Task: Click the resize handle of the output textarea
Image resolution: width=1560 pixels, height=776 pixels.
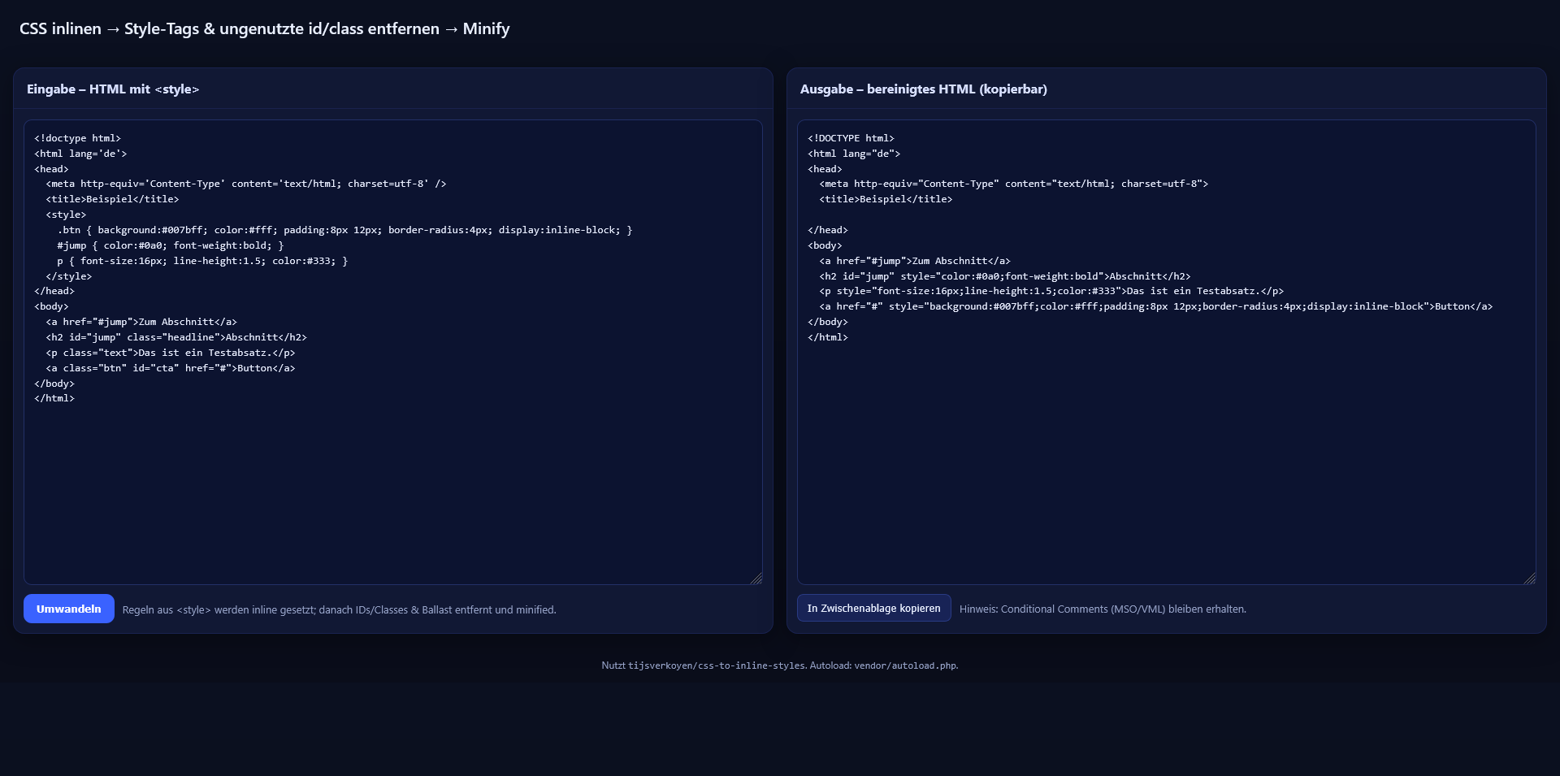Action: [1530, 578]
